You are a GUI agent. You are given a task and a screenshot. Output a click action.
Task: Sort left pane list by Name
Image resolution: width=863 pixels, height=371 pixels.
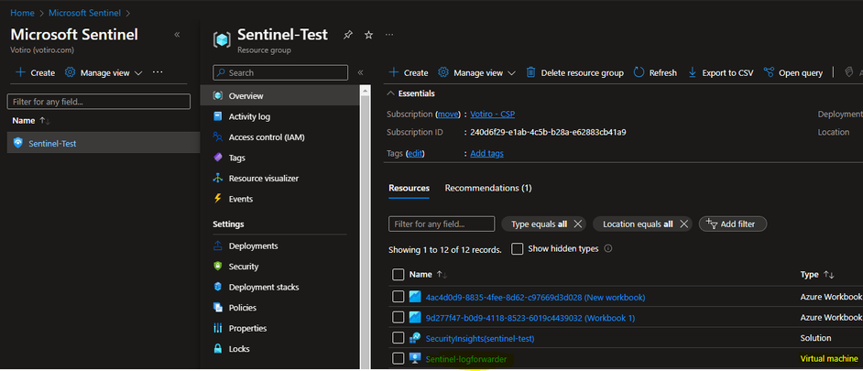(x=31, y=121)
